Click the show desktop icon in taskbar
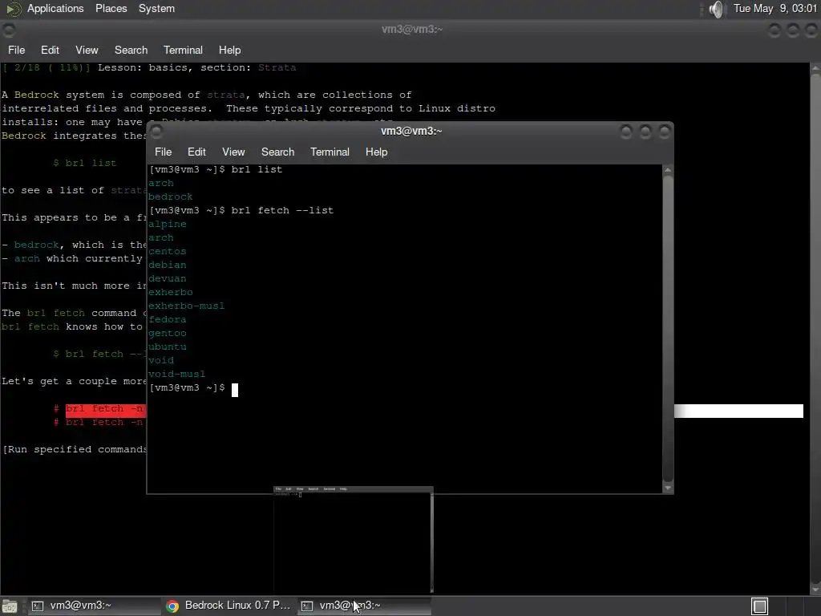The width and height of the screenshot is (821, 616). tap(10, 606)
